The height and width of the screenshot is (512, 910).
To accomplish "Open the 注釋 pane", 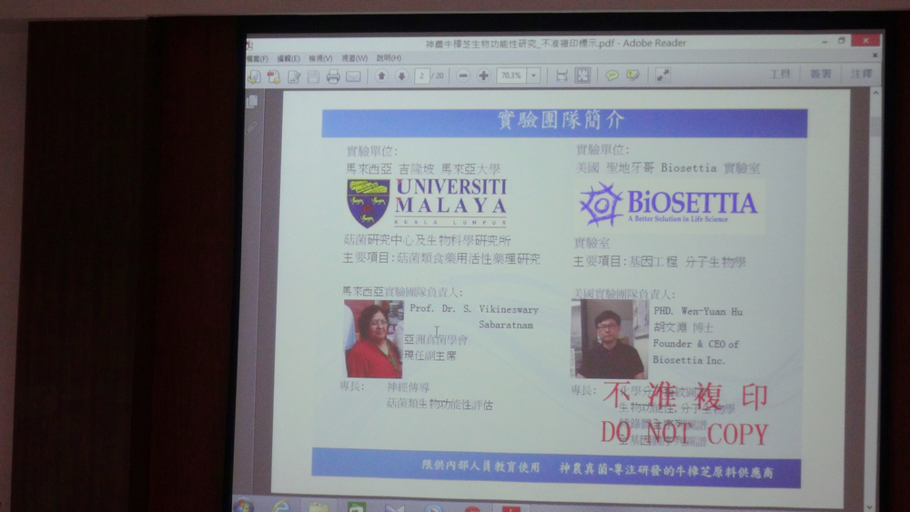I will [861, 74].
